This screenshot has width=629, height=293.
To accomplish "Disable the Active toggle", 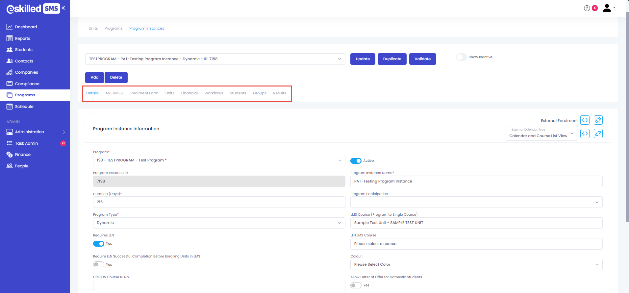I will click(x=356, y=161).
